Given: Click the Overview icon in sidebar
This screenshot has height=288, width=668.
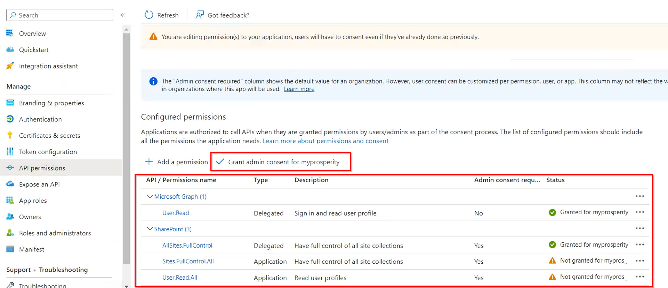Looking at the screenshot, I should pos(10,33).
